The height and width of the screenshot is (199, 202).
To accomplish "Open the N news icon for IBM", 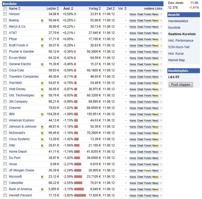I will click(42, 114).
